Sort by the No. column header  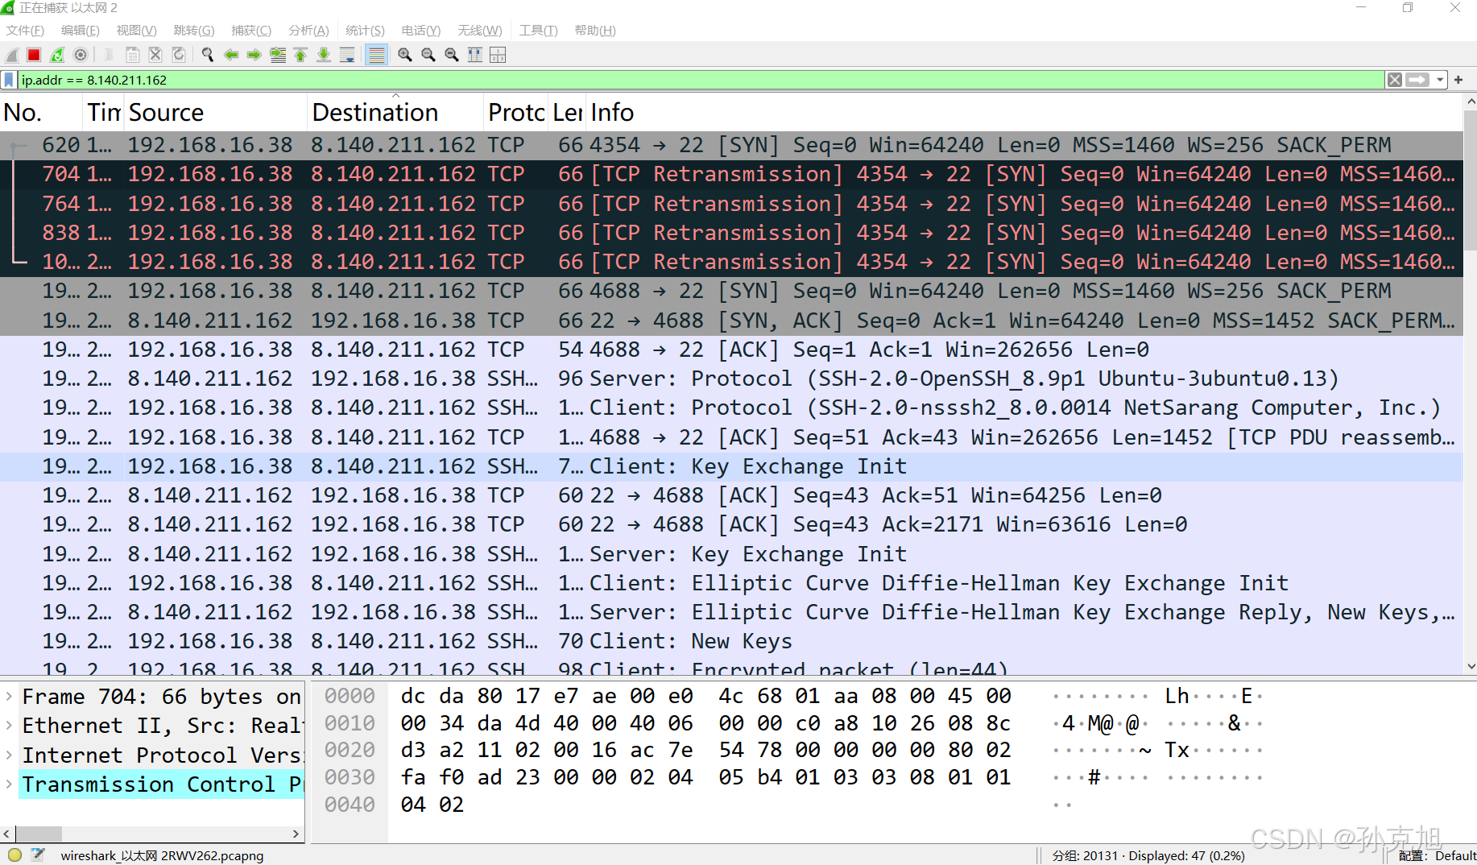42,113
